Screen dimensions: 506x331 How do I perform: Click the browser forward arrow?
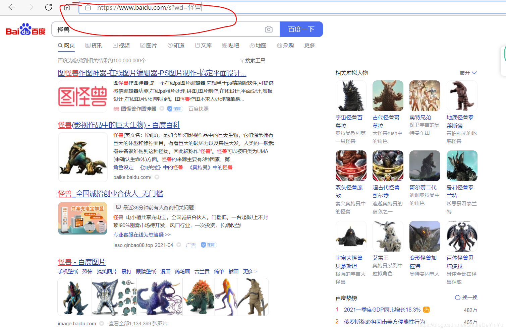point(30,7)
